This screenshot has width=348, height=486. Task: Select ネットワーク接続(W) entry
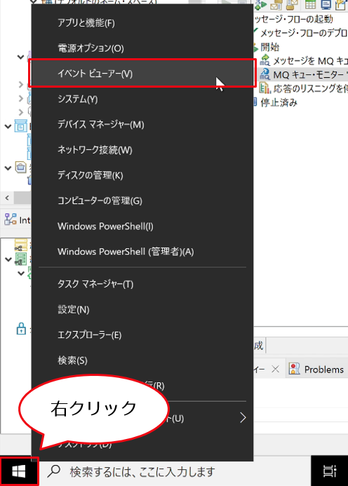tap(142, 150)
